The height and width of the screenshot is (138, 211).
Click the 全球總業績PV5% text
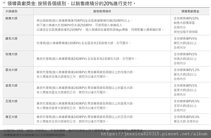185,38
